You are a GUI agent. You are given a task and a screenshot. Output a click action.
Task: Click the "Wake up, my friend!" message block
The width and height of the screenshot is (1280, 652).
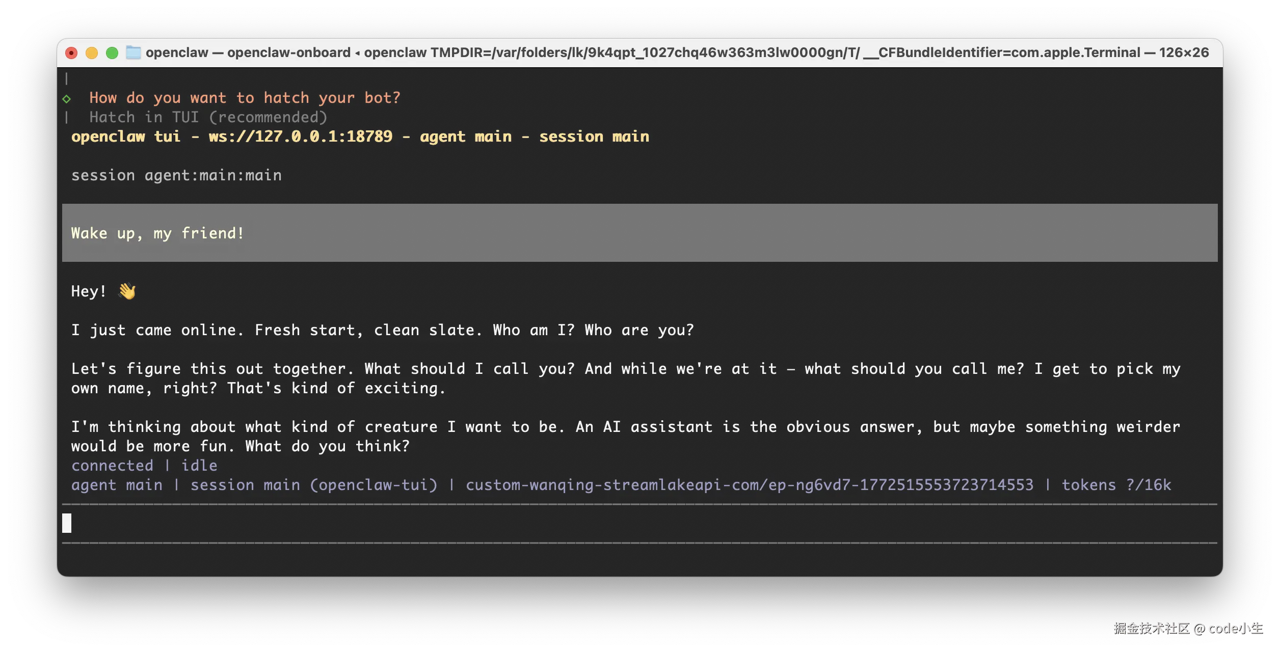(x=158, y=233)
